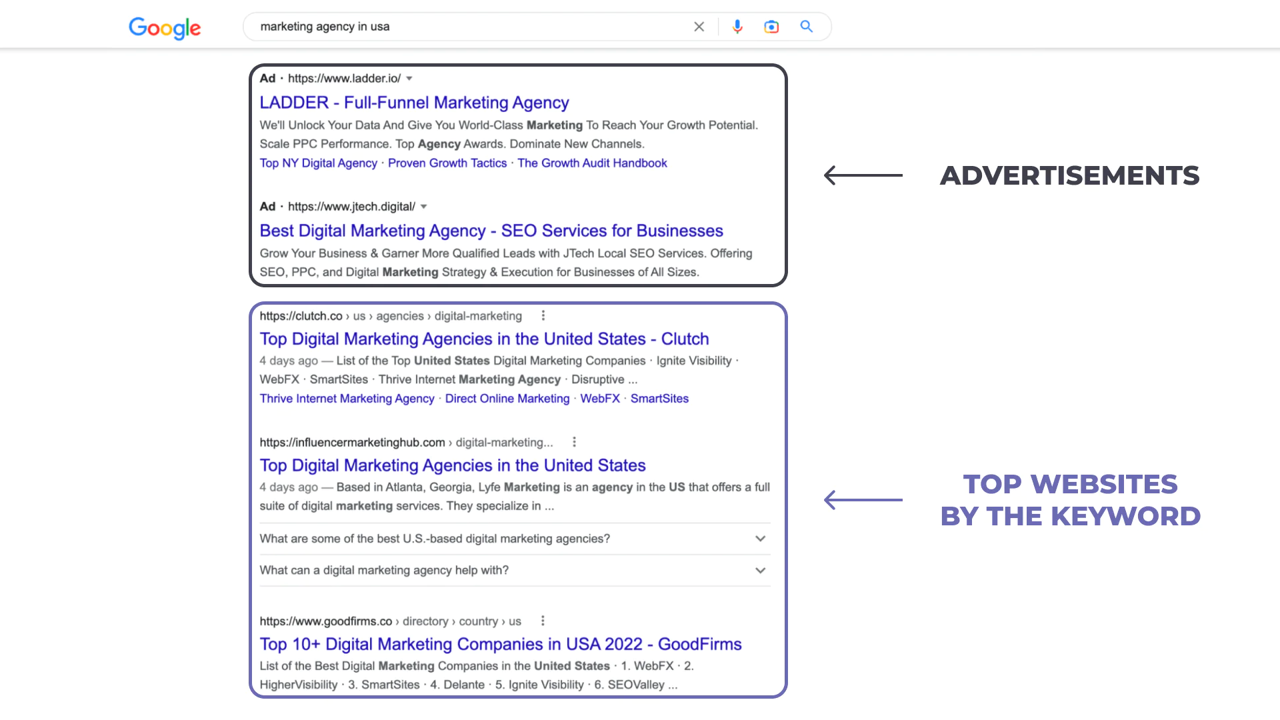Click the https://www.goodfirms.co breadcrumb URL
The width and height of the screenshot is (1280, 720).
pyautogui.click(x=325, y=621)
